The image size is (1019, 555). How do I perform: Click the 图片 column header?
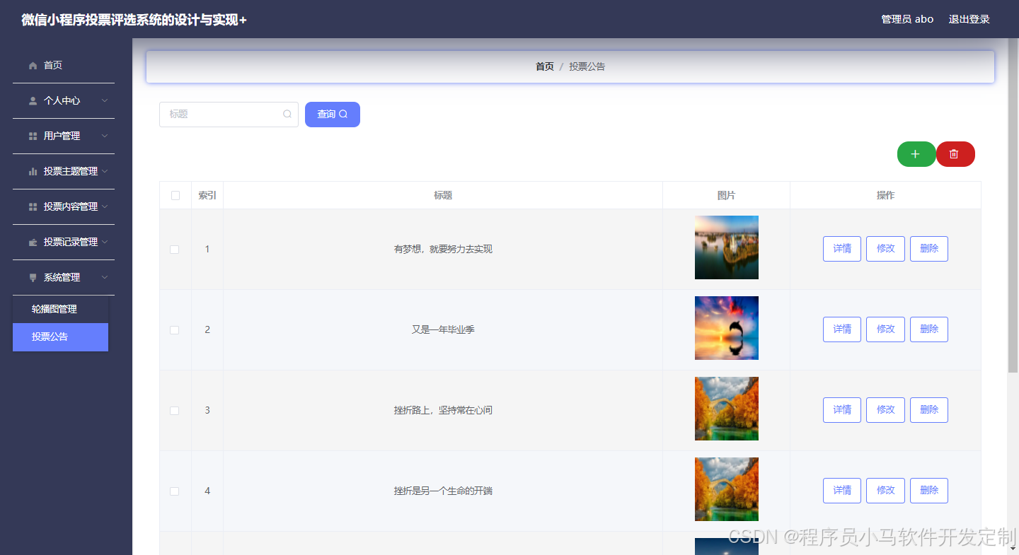(726, 195)
